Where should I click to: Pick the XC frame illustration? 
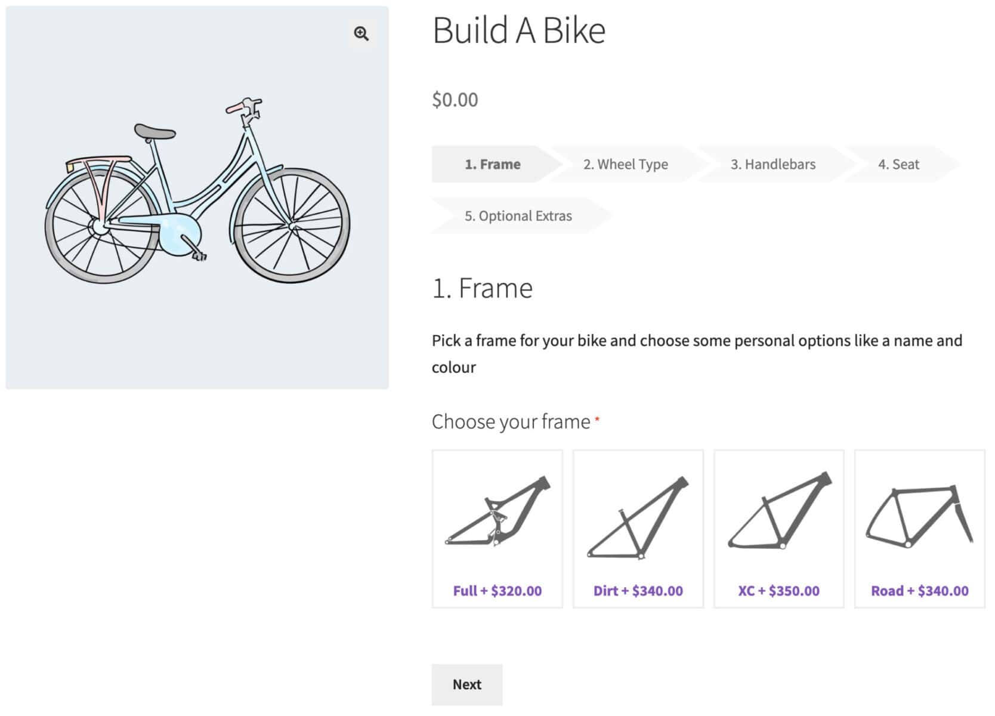[x=778, y=513]
